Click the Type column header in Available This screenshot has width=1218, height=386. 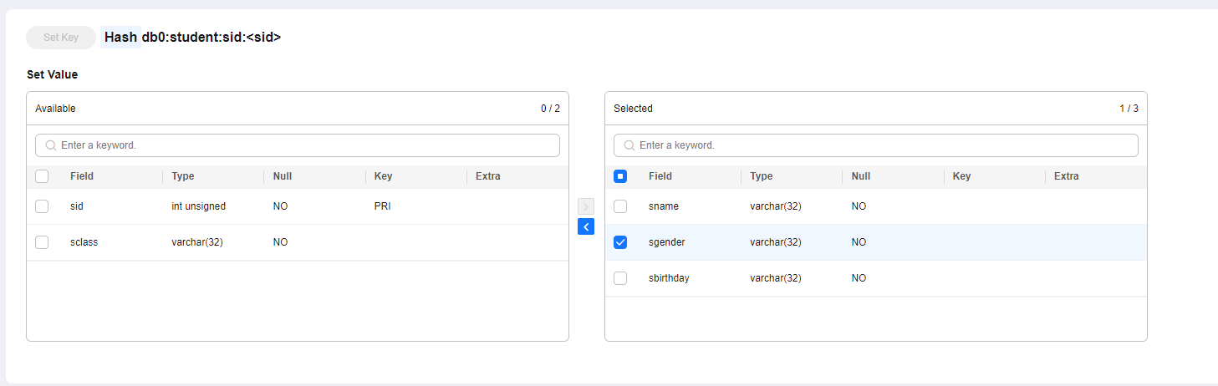point(183,176)
